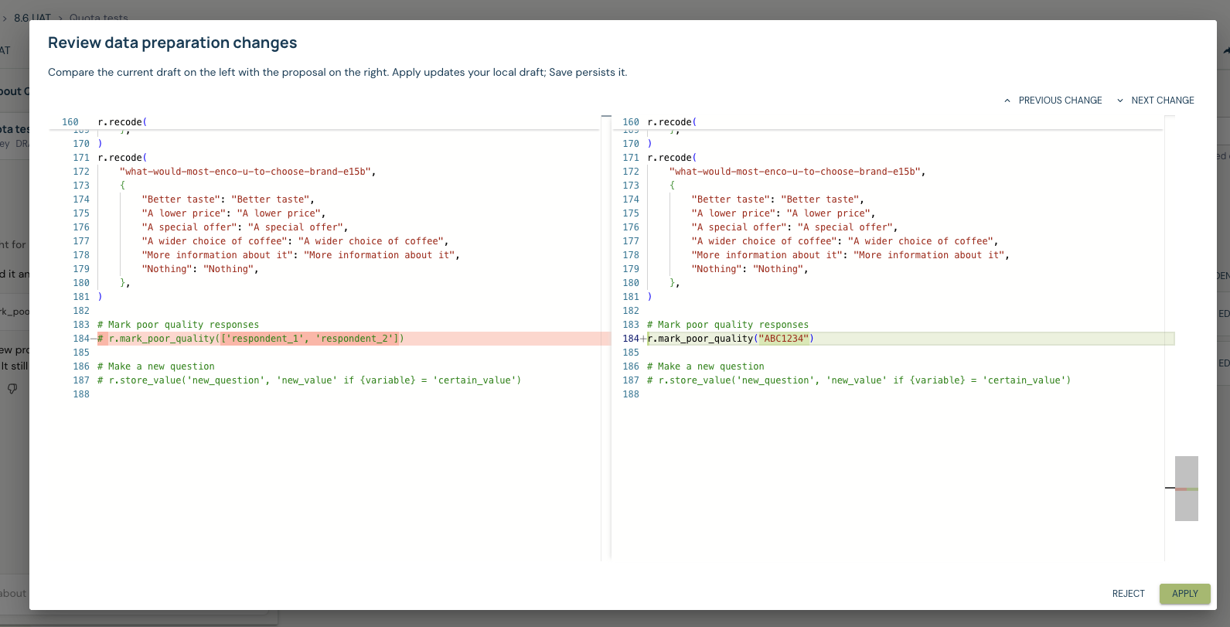Go to PREVIOUS CHANGE
The width and height of the screenshot is (1230, 627).
click(1060, 101)
